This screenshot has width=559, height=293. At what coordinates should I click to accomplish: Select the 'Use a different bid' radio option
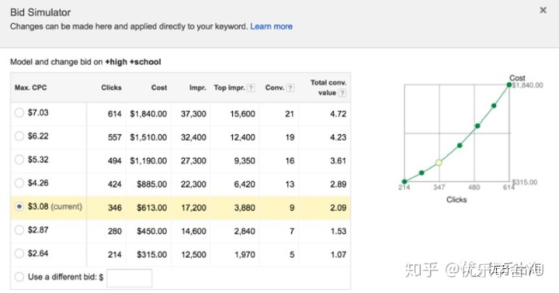click(x=19, y=277)
